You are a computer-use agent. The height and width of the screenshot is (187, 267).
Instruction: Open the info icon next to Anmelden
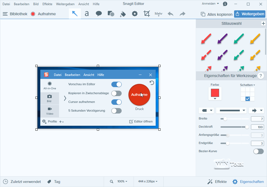tap(225, 4)
